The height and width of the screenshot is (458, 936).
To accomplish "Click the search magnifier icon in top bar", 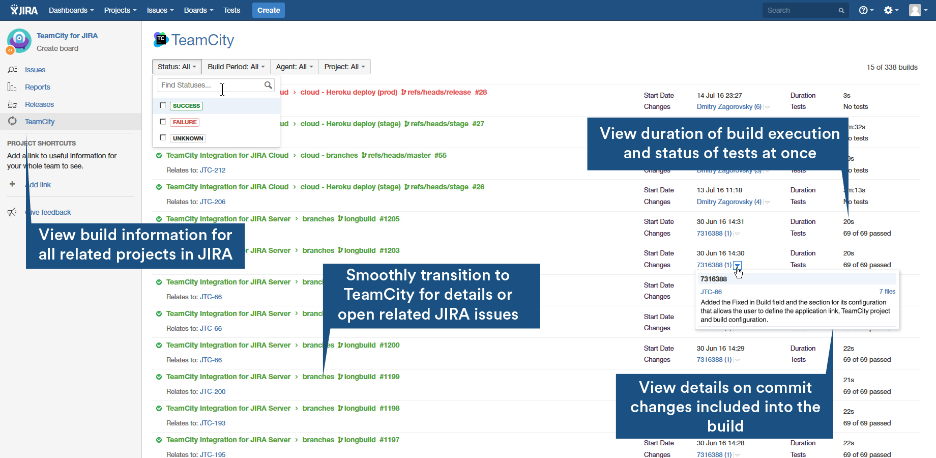I will [x=841, y=11].
